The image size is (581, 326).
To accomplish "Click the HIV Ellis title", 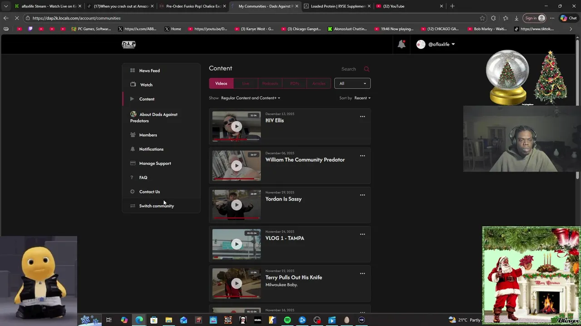I will [x=275, y=120].
